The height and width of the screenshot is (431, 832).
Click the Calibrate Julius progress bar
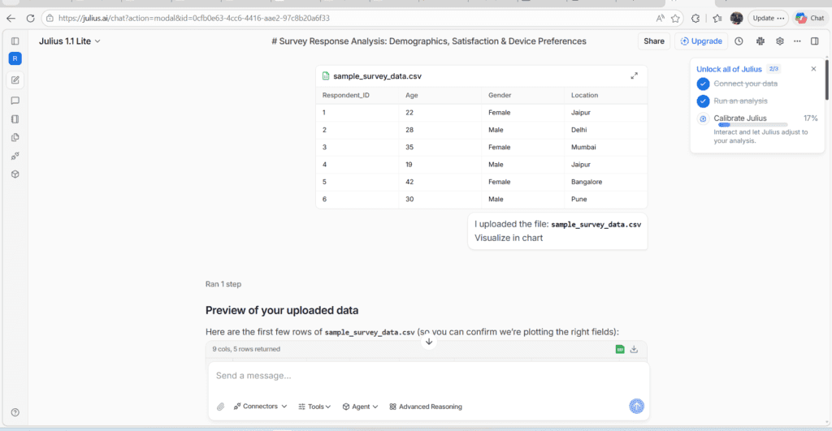(x=752, y=125)
